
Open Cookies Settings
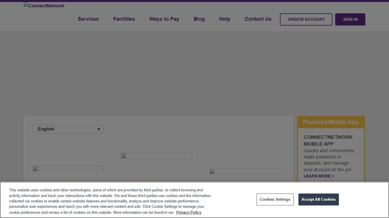tap(275, 199)
